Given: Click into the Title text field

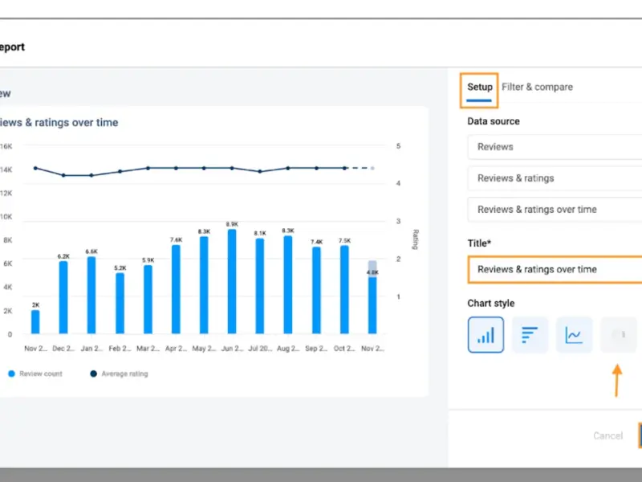Looking at the screenshot, I should (x=554, y=269).
